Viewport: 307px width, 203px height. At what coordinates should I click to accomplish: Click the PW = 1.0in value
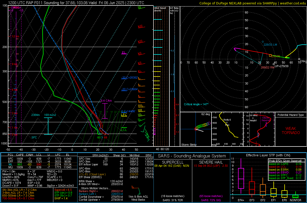tap(9, 171)
